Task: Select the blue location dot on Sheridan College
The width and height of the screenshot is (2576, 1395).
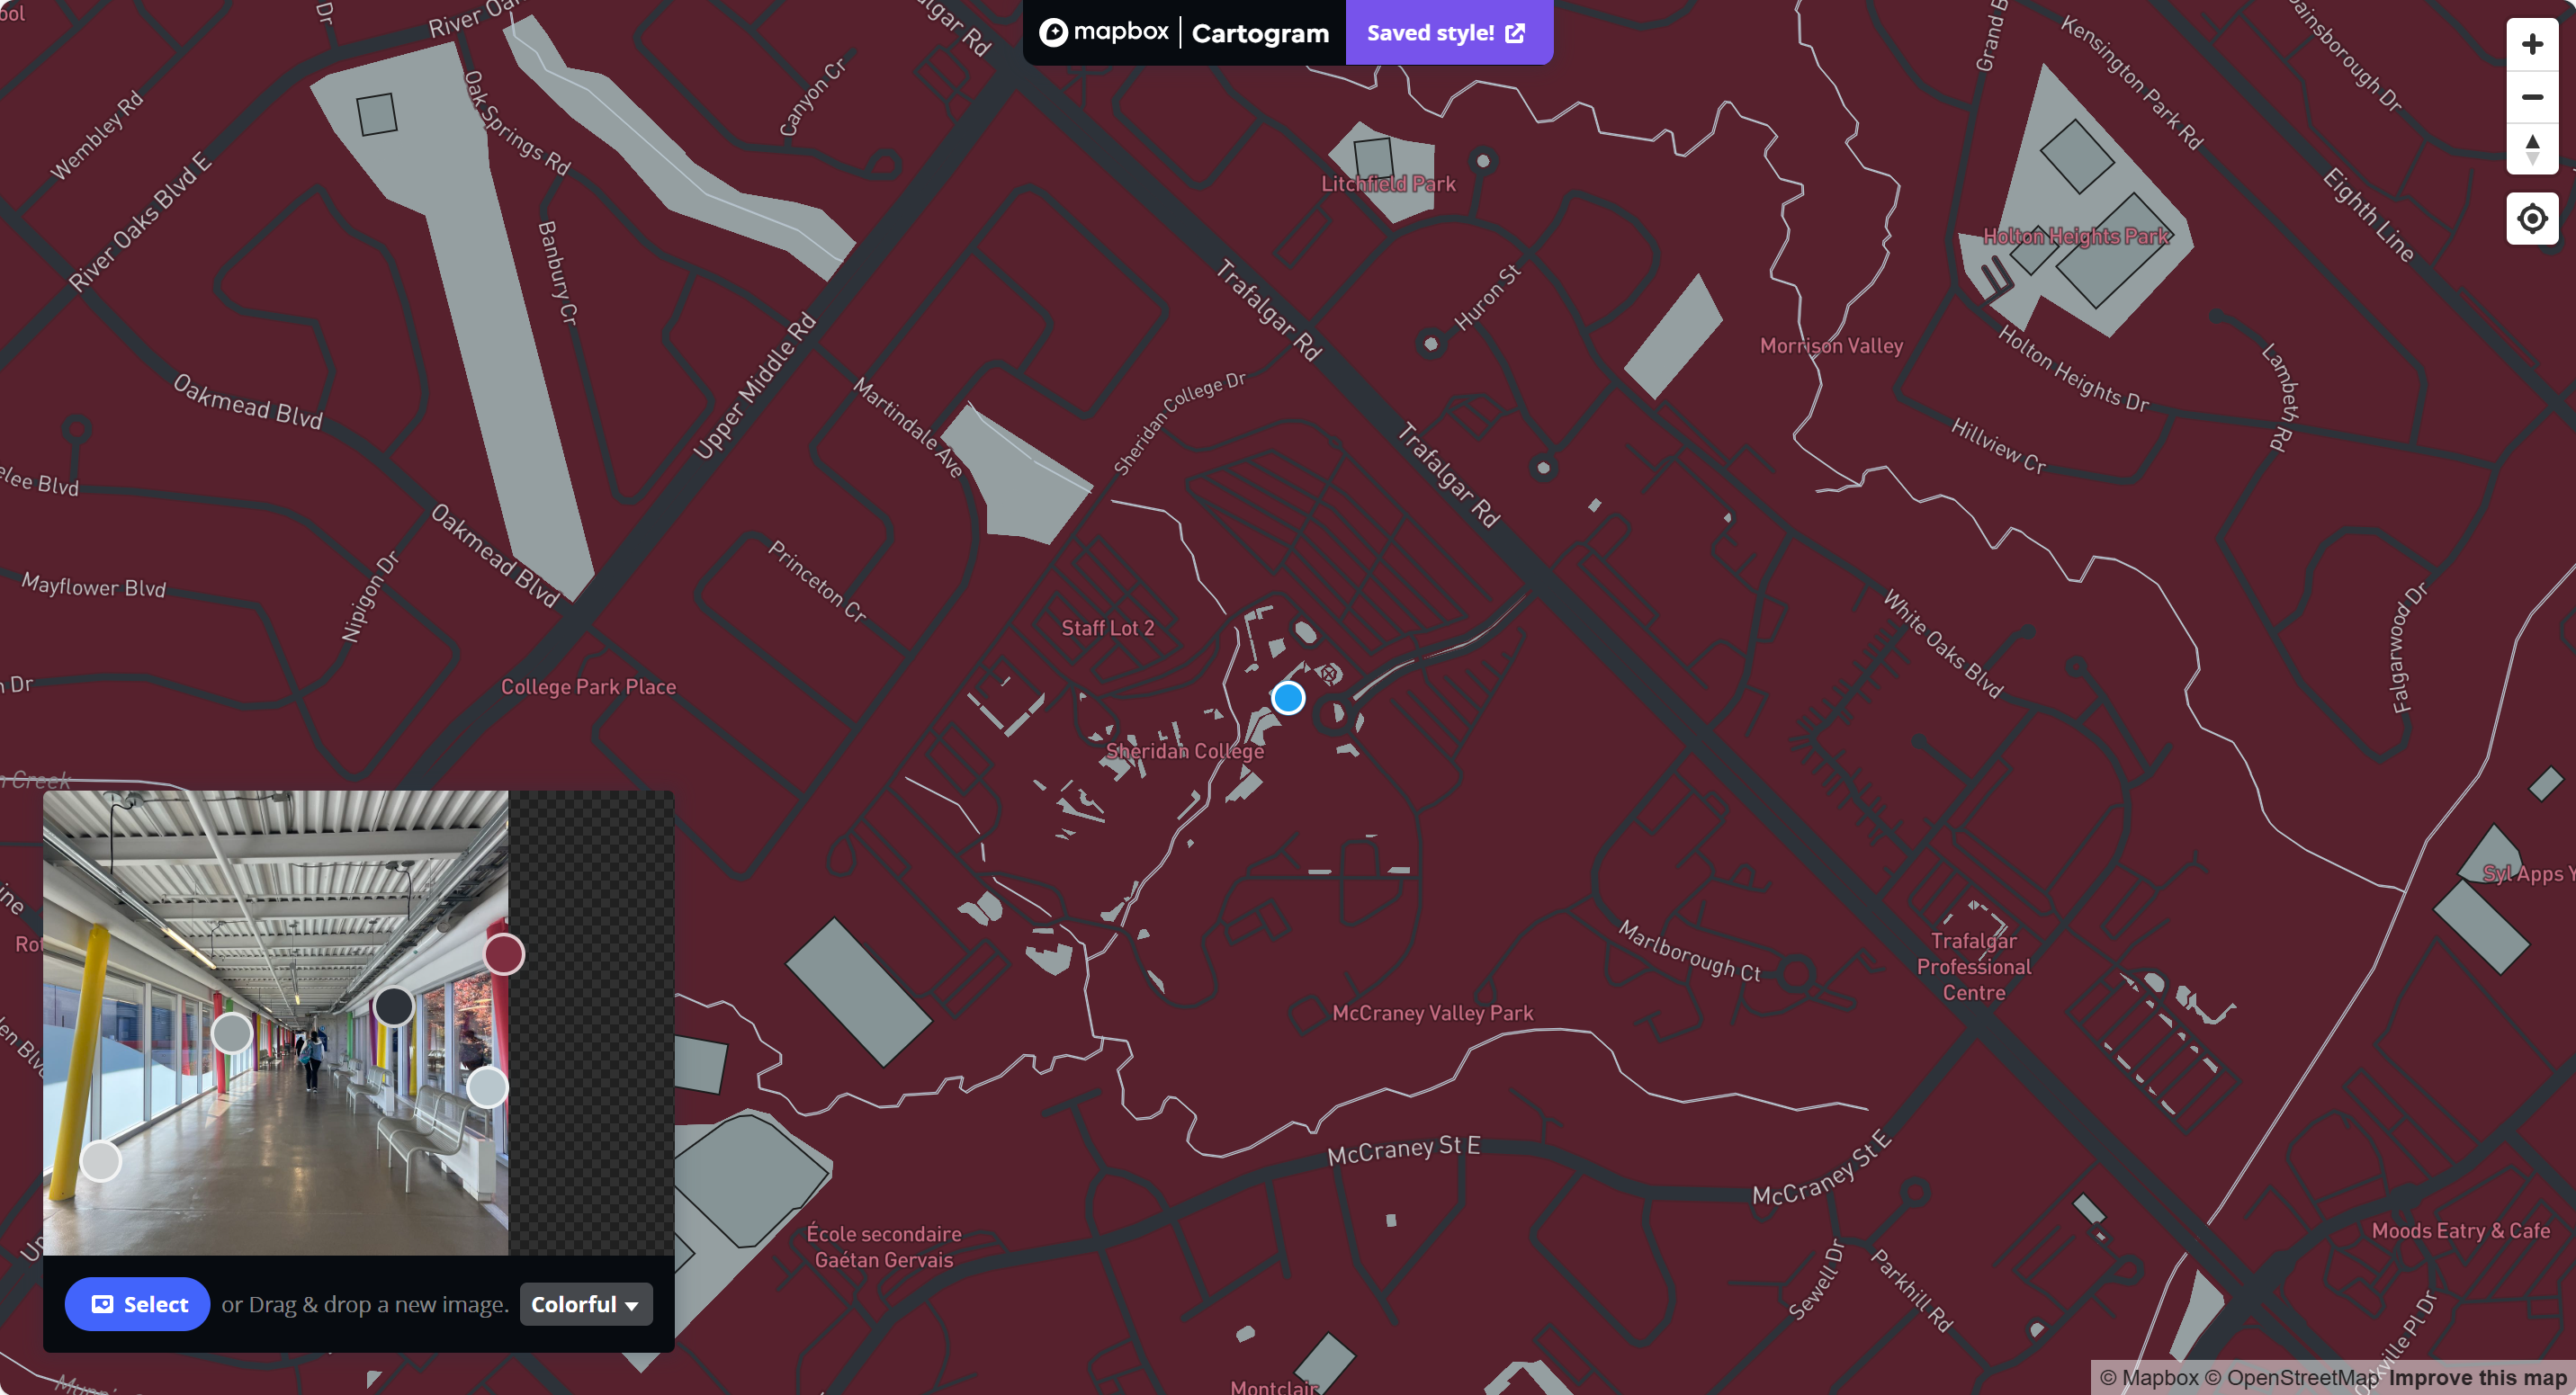Action: [x=1288, y=698]
